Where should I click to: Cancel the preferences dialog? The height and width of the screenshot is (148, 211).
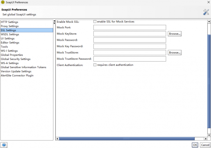coord(205,145)
